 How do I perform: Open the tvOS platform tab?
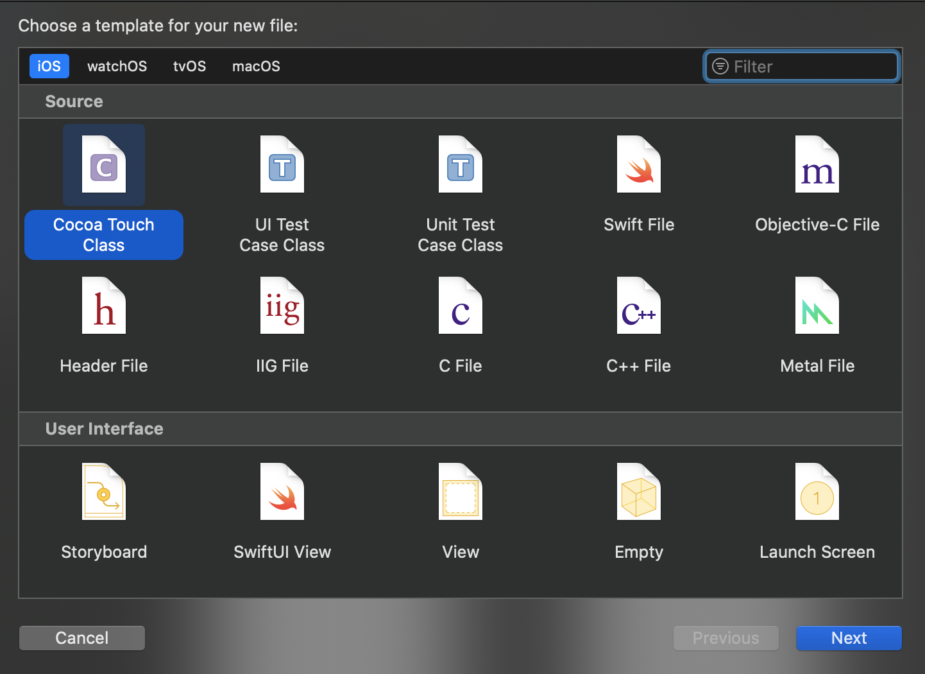tap(190, 66)
